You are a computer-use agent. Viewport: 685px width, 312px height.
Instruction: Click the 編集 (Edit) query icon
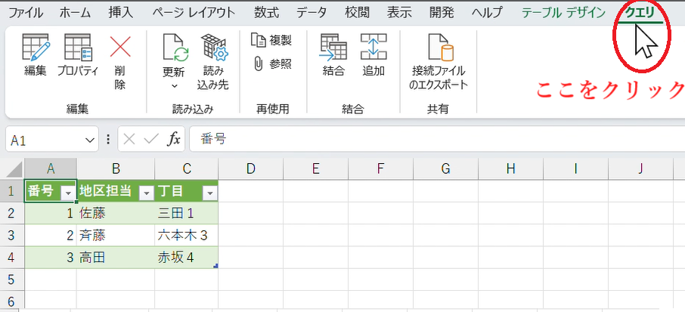point(35,49)
